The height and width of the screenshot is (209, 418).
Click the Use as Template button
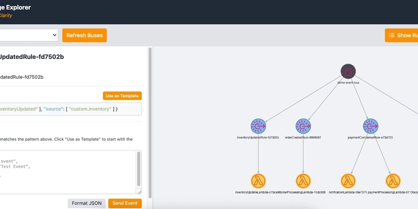click(122, 96)
